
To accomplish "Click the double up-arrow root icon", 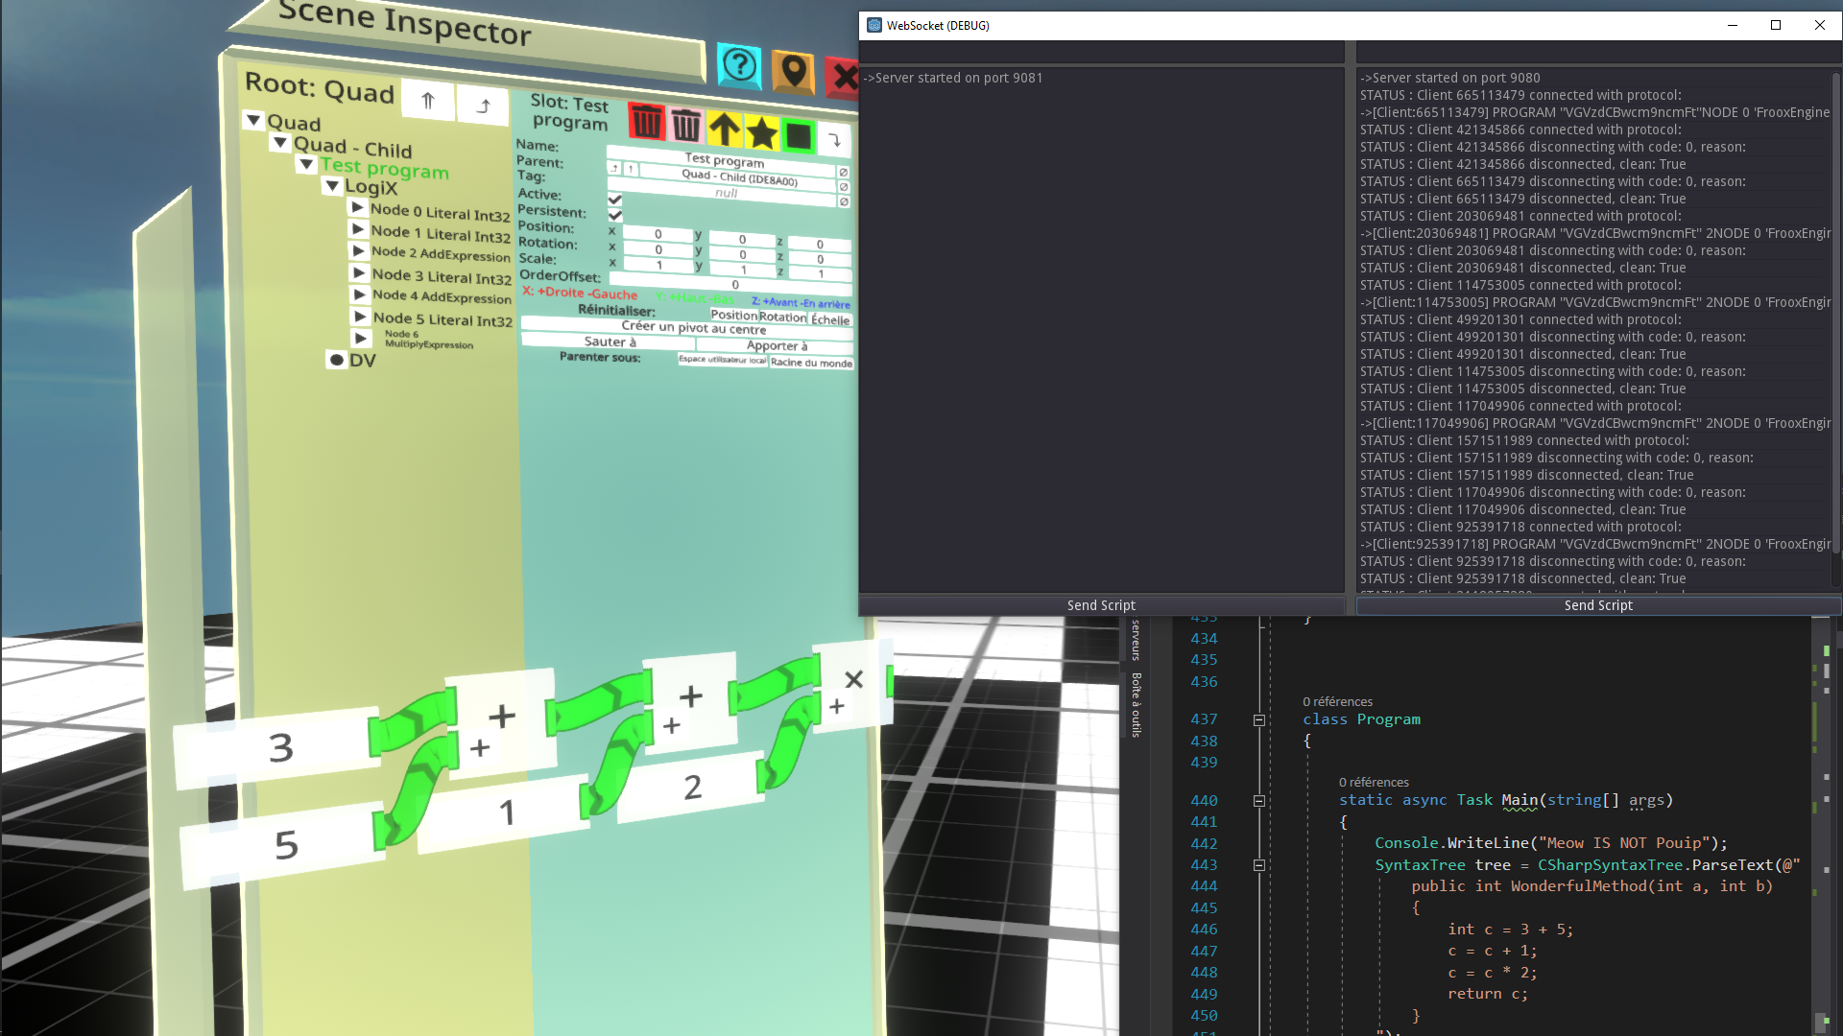I will [428, 100].
